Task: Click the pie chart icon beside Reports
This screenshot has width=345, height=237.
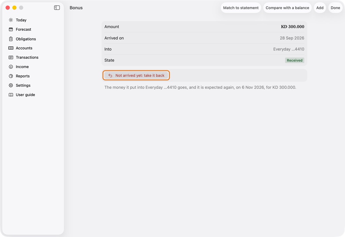Action: coord(11,76)
